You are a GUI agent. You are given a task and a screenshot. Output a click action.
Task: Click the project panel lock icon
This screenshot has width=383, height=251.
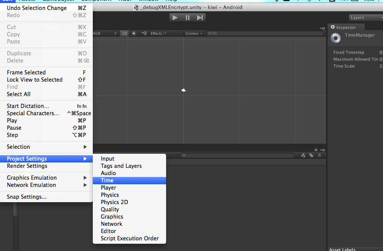click(316, 150)
